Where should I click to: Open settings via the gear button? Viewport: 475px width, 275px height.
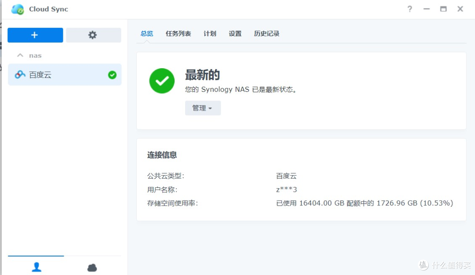93,35
